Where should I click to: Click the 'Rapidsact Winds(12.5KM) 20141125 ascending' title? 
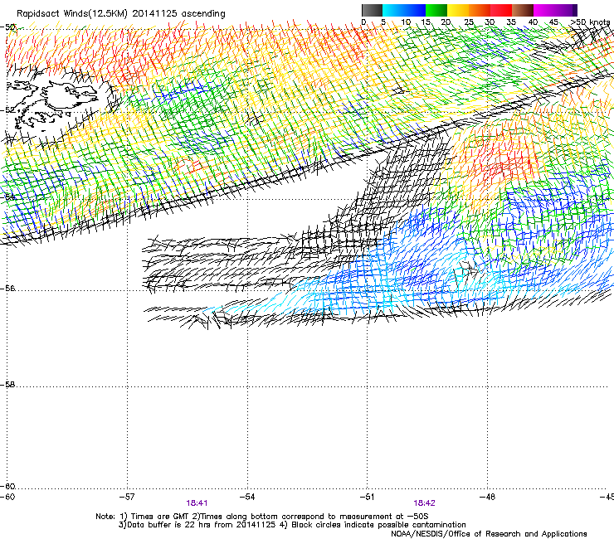tap(121, 14)
